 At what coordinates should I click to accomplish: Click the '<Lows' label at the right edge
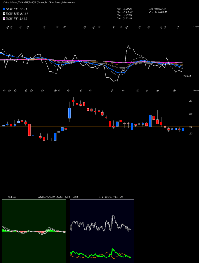pos(196,90)
